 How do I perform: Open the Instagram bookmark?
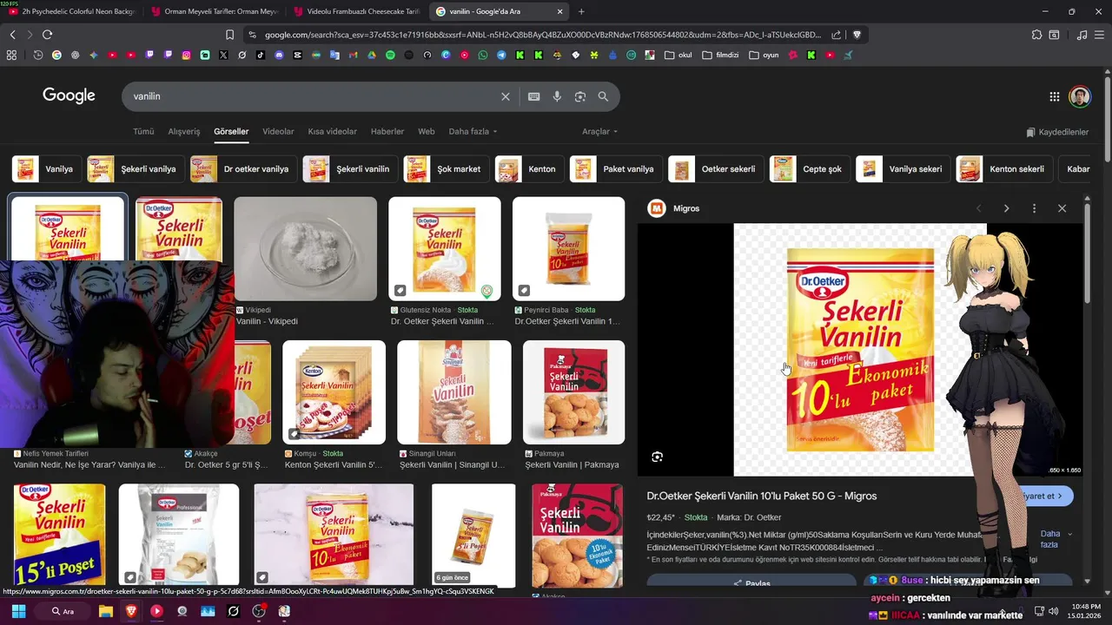(x=186, y=55)
